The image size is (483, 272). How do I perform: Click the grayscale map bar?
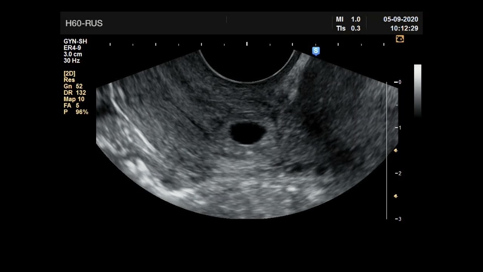click(x=417, y=90)
